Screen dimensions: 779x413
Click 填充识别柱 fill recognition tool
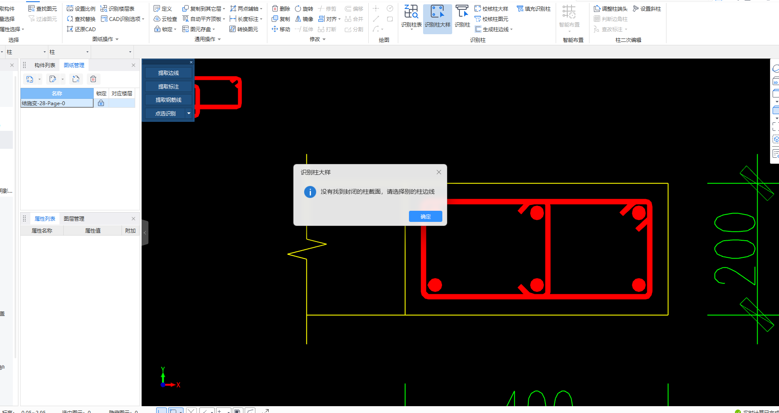tap(533, 9)
